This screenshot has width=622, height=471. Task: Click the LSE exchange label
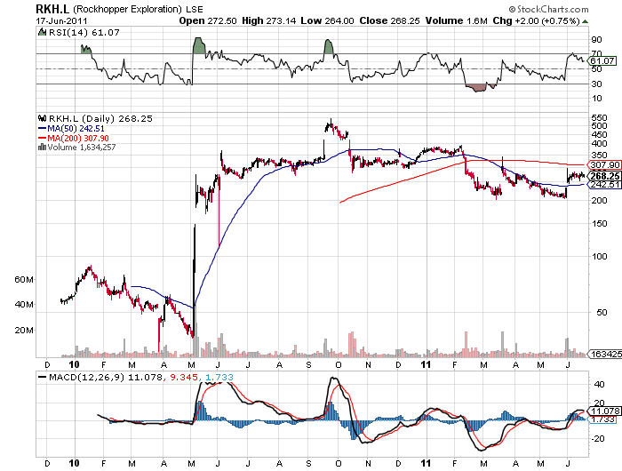[x=195, y=10]
